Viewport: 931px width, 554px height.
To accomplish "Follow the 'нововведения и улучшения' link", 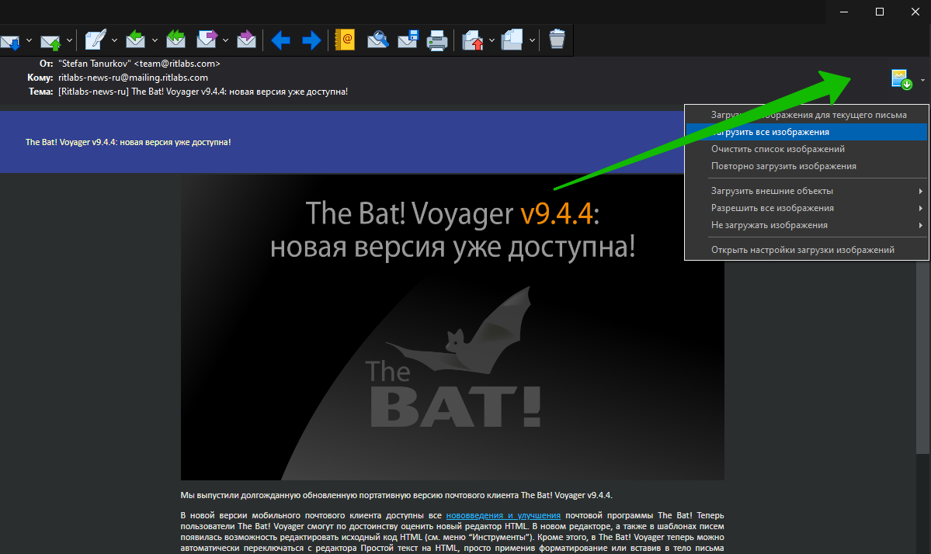I will [x=503, y=515].
